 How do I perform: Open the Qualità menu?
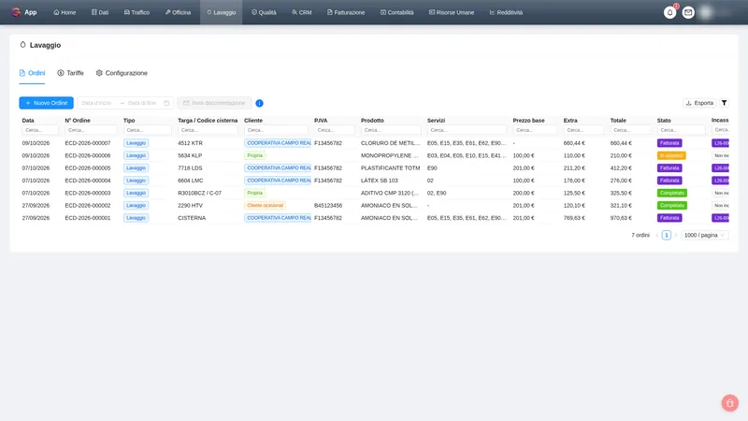(264, 12)
